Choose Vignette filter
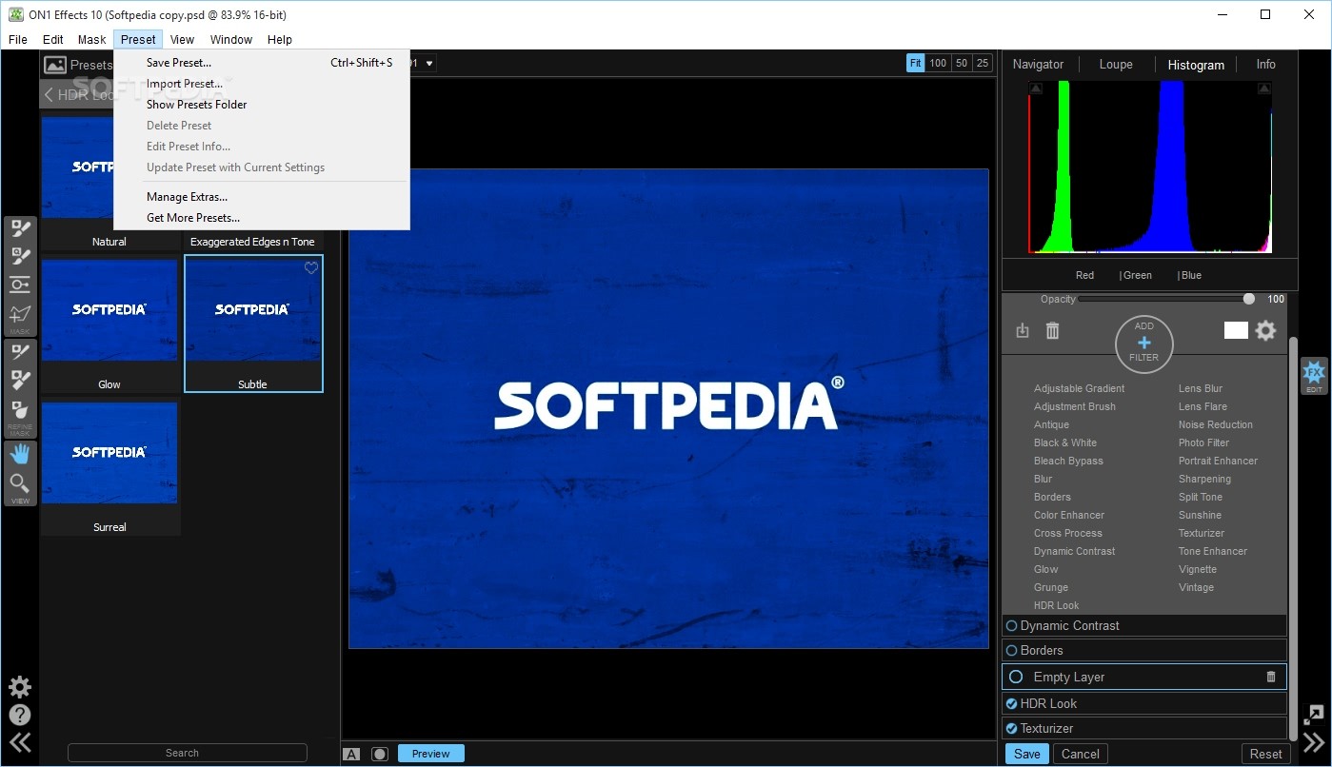 1198,569
